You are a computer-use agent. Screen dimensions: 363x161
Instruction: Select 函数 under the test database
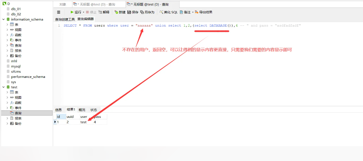coord(16,103)
